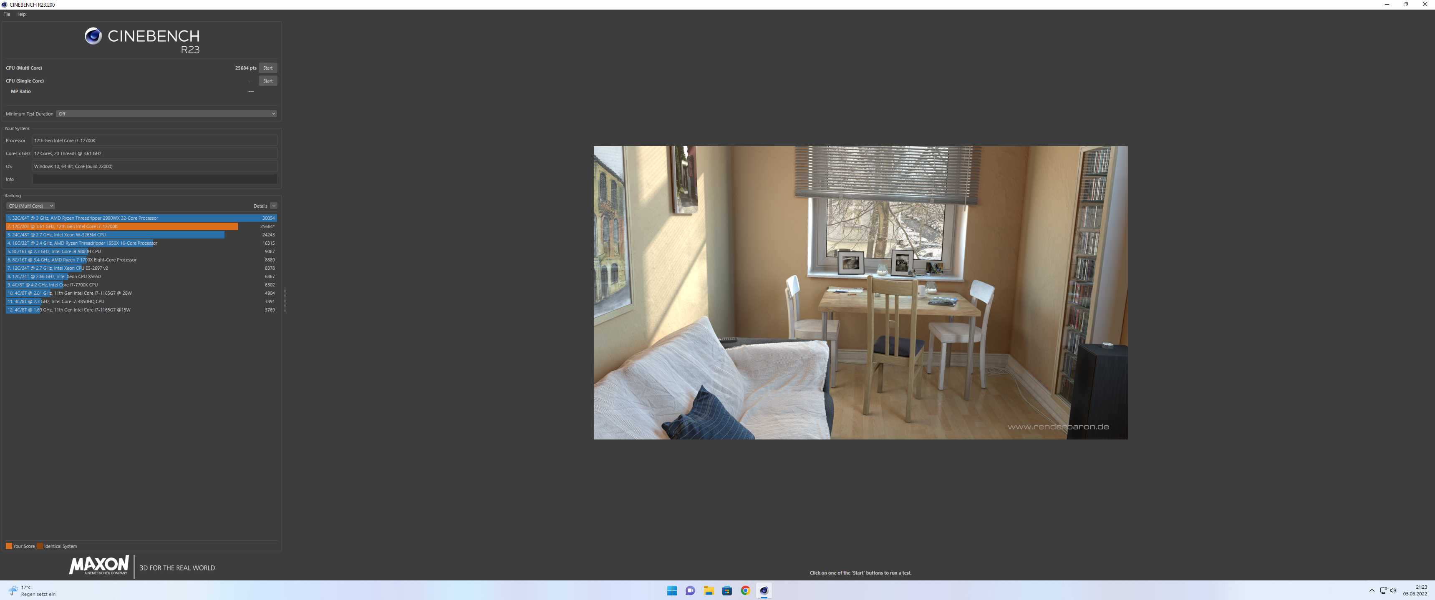Select the orange i7-12700K ranking bar
The height and width of the screenshot is (600, 1435).
point(121,226)
